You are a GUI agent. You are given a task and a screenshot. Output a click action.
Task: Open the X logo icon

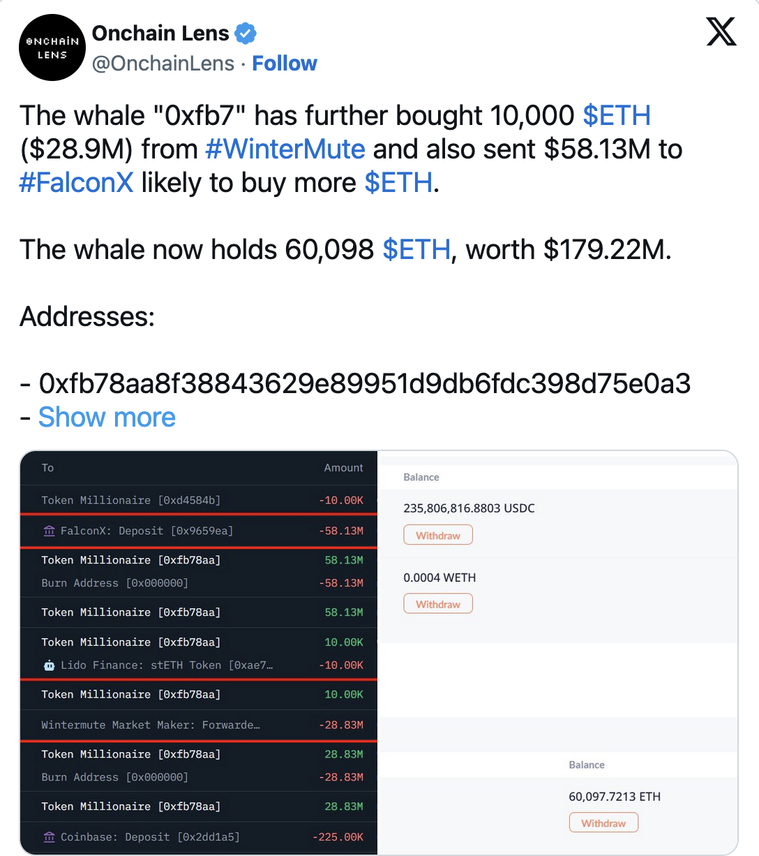click(x=721, y=32)
